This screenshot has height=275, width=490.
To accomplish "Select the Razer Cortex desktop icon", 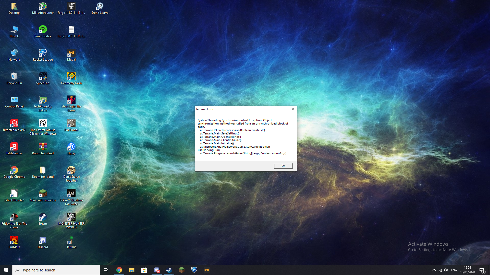I will coord(43,32).
